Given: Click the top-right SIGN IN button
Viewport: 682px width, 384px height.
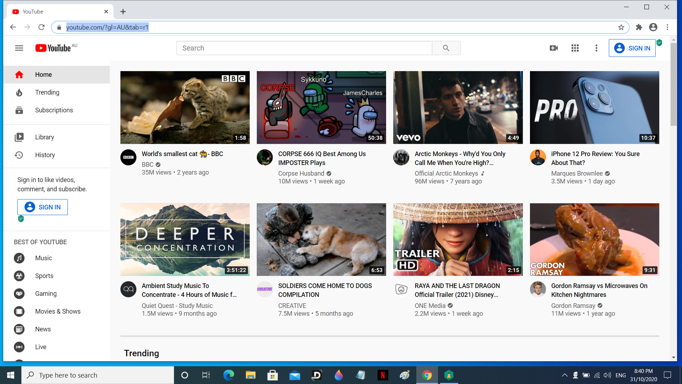Looking at the screenshot, I should tap(632, 48).
